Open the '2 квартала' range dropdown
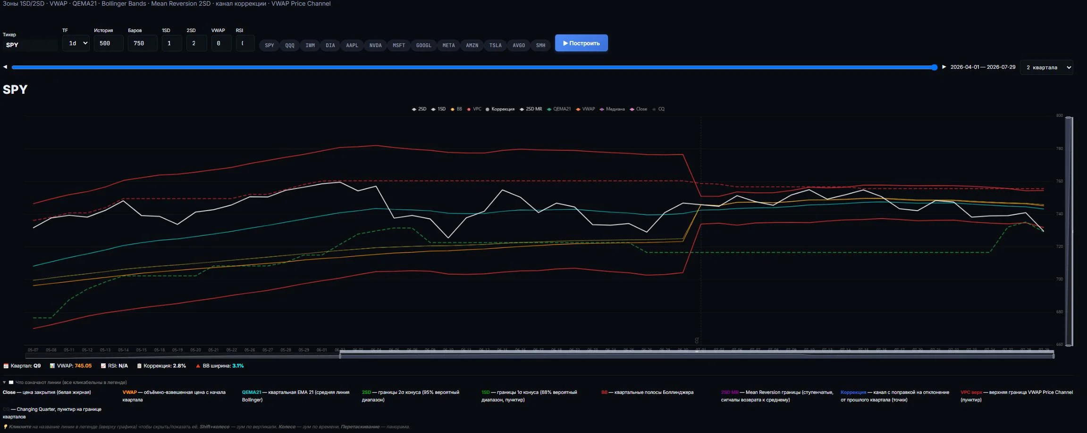1087x433 pixels. (1046, 67)
